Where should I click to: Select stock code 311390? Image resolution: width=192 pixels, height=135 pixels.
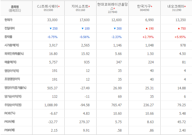(176, 10)
